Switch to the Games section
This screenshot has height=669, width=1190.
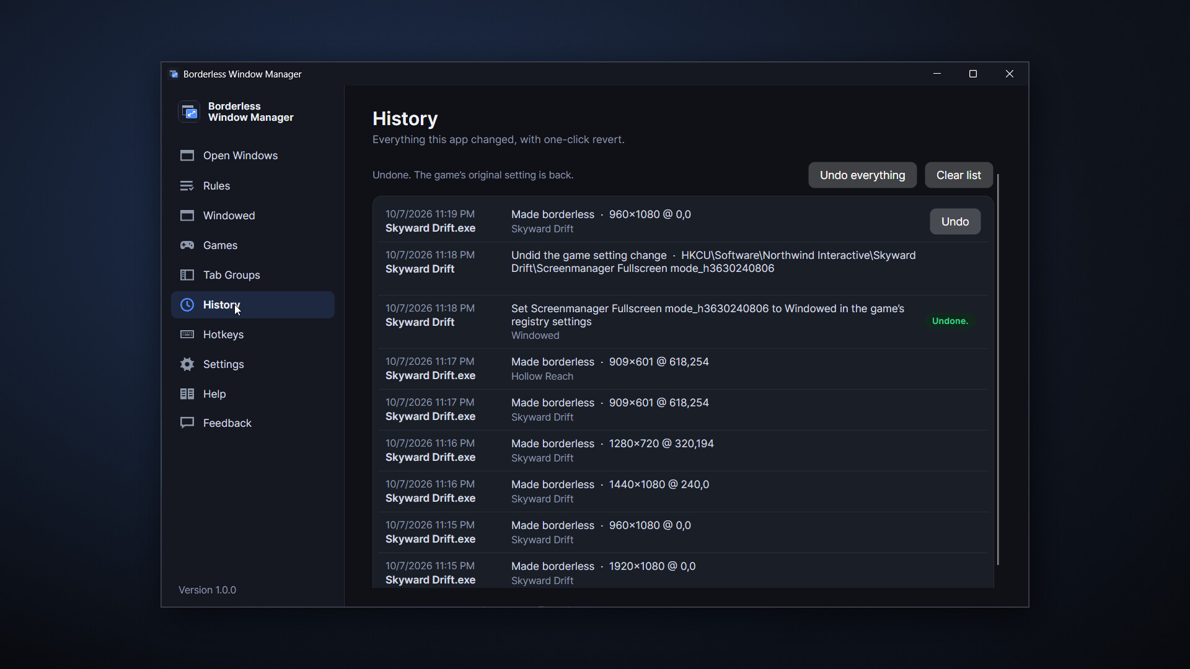pyautogui.click(x=253, y=245)
